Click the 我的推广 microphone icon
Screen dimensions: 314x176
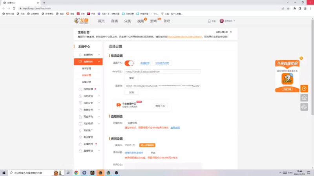(x=80, y=130)
